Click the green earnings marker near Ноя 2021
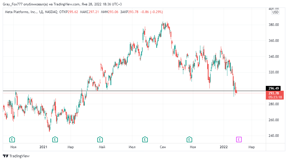This screenshot has width=288, height=161. point(189,139)
